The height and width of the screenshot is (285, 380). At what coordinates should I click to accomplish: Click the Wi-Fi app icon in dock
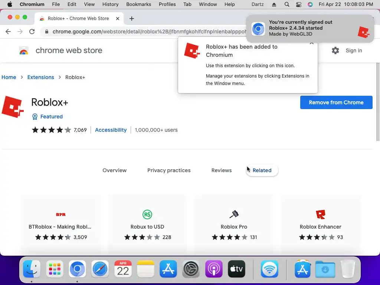pyautogui.click(x=269, y=269)
